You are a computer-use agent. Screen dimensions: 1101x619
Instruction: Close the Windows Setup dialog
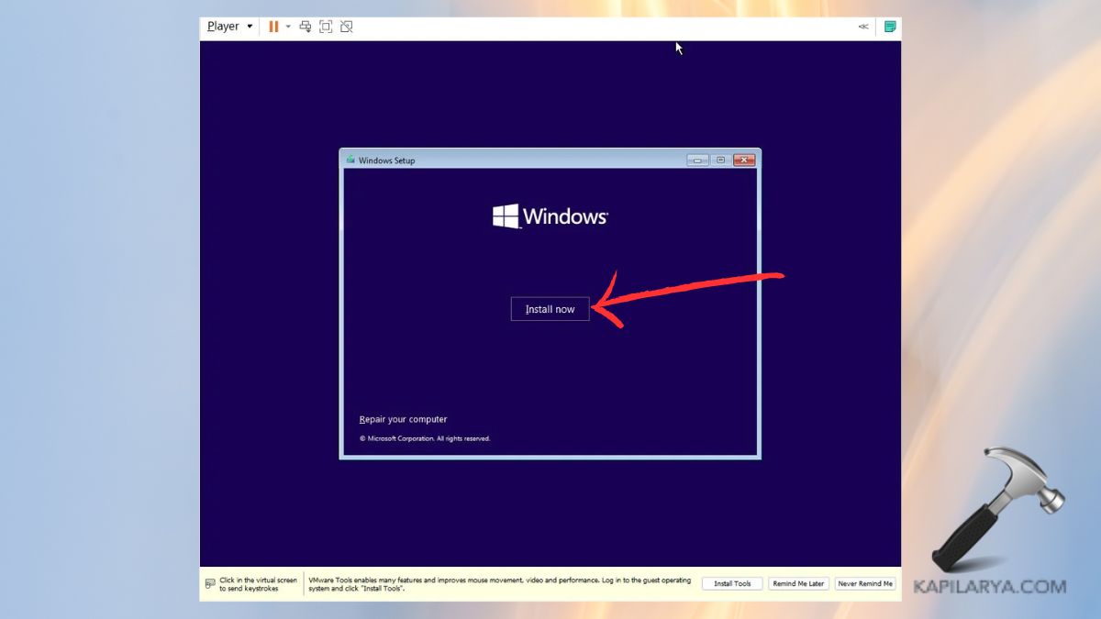tap(744, 160)
